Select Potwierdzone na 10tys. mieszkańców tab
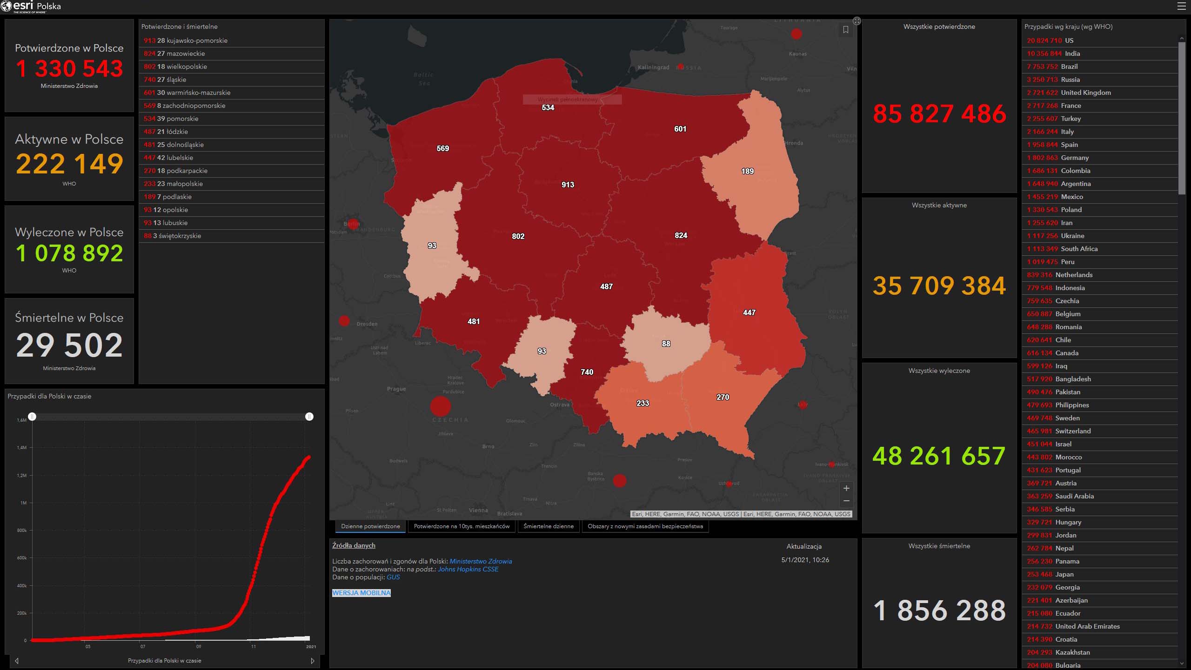Image resolution: width=1191 pixels, height=670 pixels. click(x=462, y=526)
